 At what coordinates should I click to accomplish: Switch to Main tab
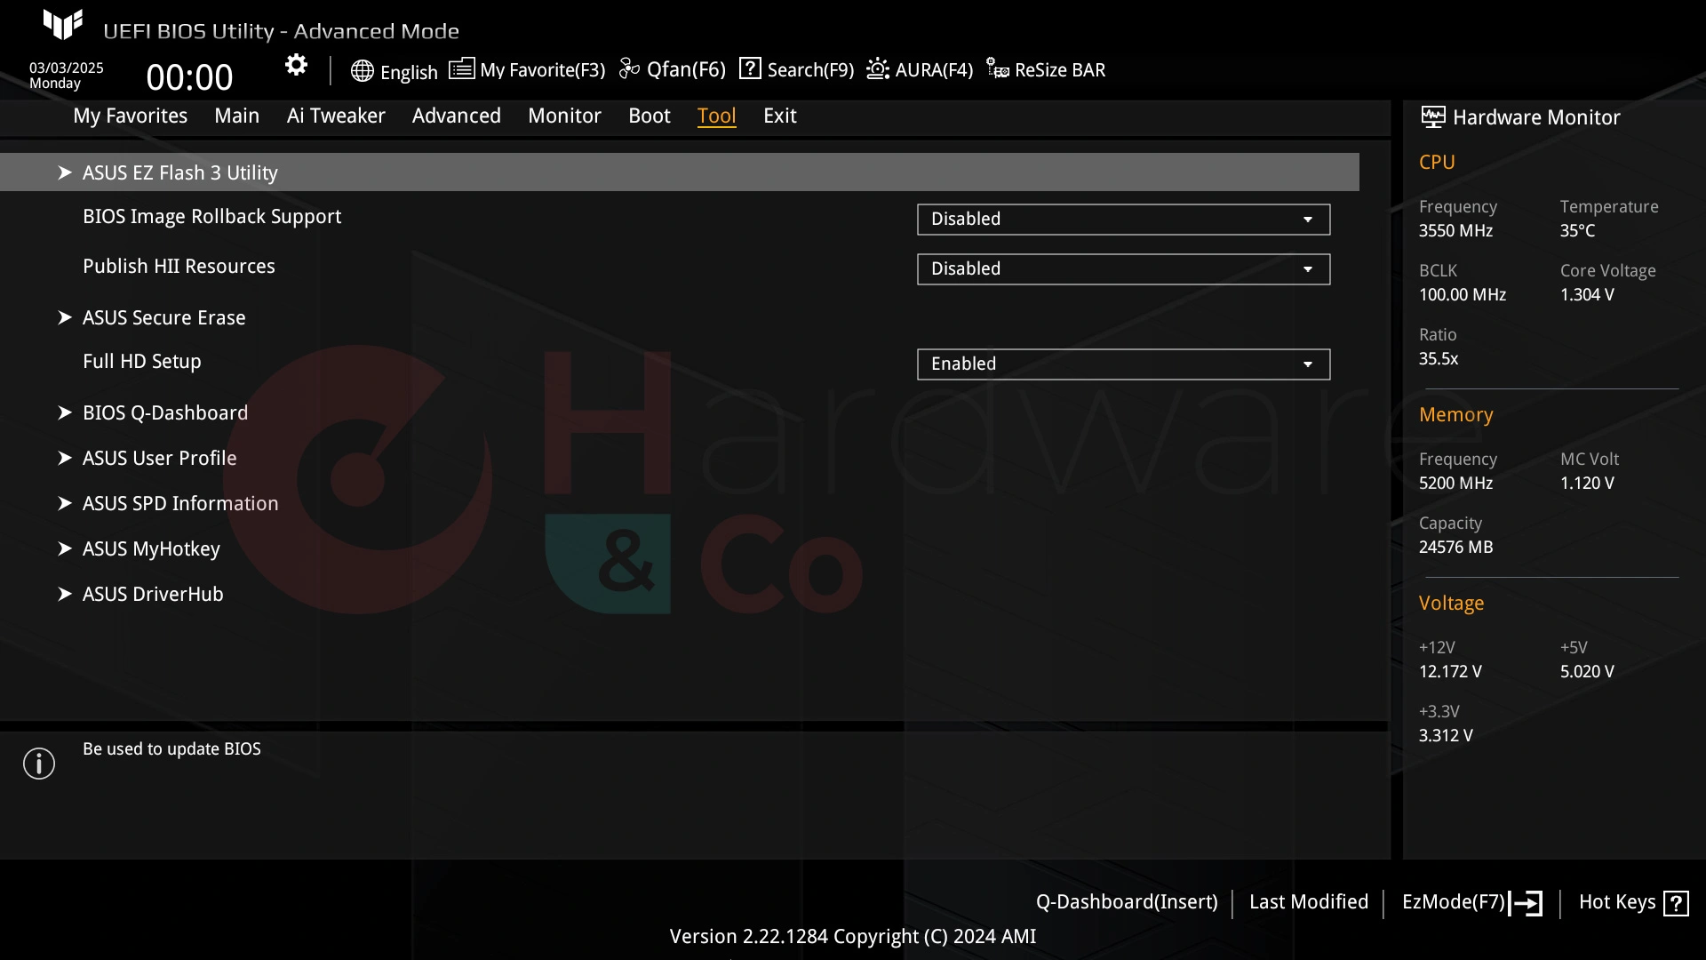[236, 116]
